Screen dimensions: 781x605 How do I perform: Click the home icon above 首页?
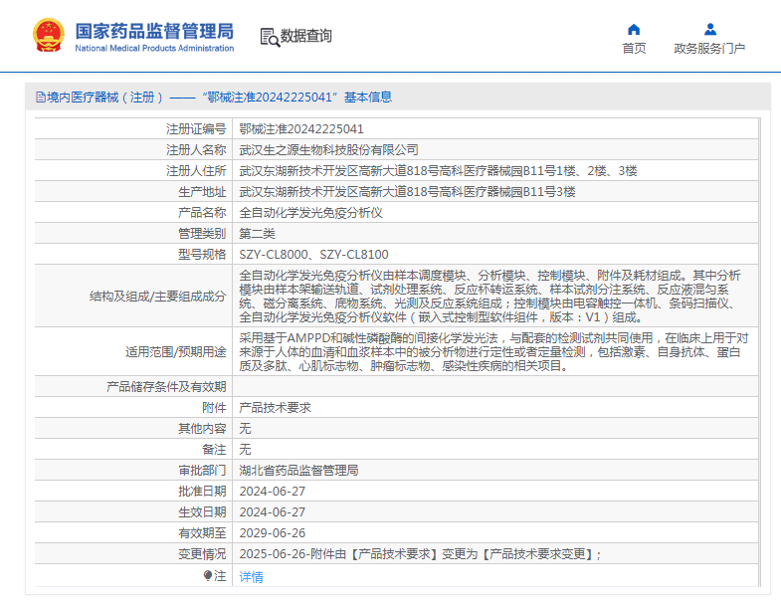(634, 30)
